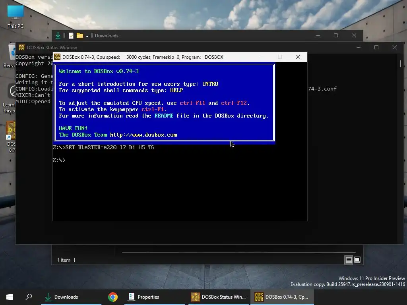The width and height of the screenshot is (407, 305).
Task: Close the Downloads Explorer window
Action: [354, 35]
